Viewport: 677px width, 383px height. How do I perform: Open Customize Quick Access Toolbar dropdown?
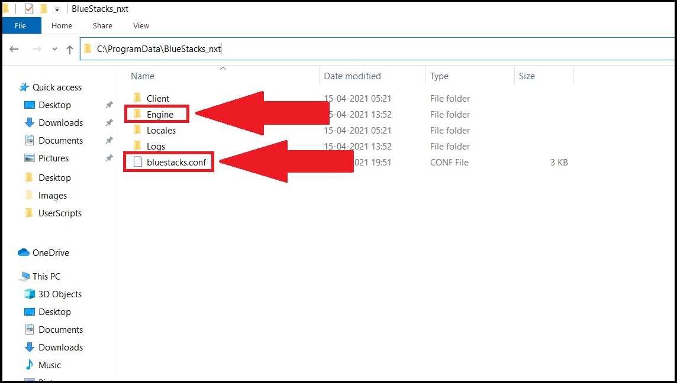(x=57, y=9)
